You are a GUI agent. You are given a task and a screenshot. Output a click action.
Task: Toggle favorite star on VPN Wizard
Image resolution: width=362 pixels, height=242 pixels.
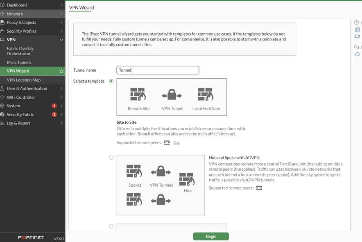(x=61, y=71)
